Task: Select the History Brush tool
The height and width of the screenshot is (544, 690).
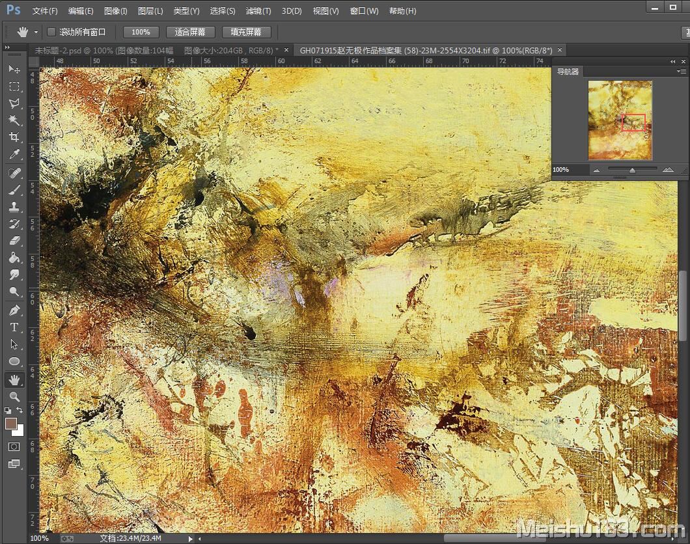Action: (x=14, y=224)
